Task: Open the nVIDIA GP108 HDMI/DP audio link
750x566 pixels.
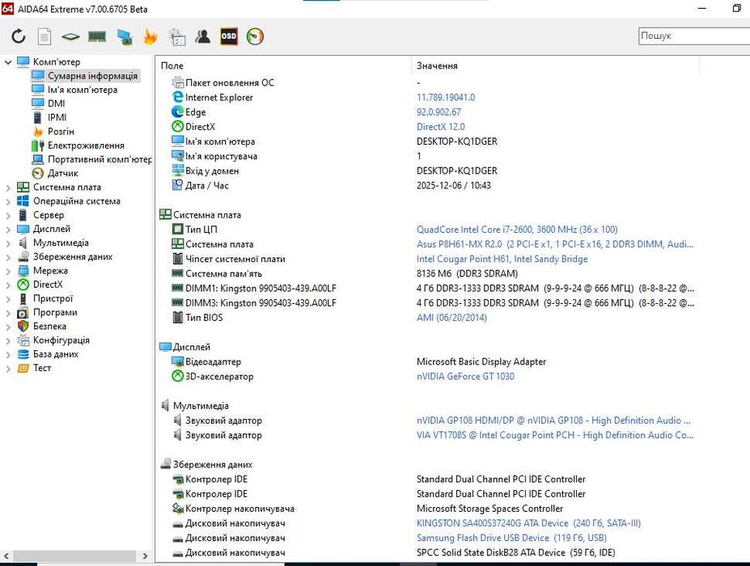Action: 553,420
